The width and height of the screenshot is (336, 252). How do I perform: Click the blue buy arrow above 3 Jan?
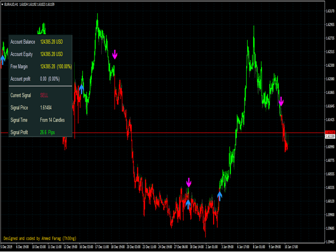(x=220, y=195)
